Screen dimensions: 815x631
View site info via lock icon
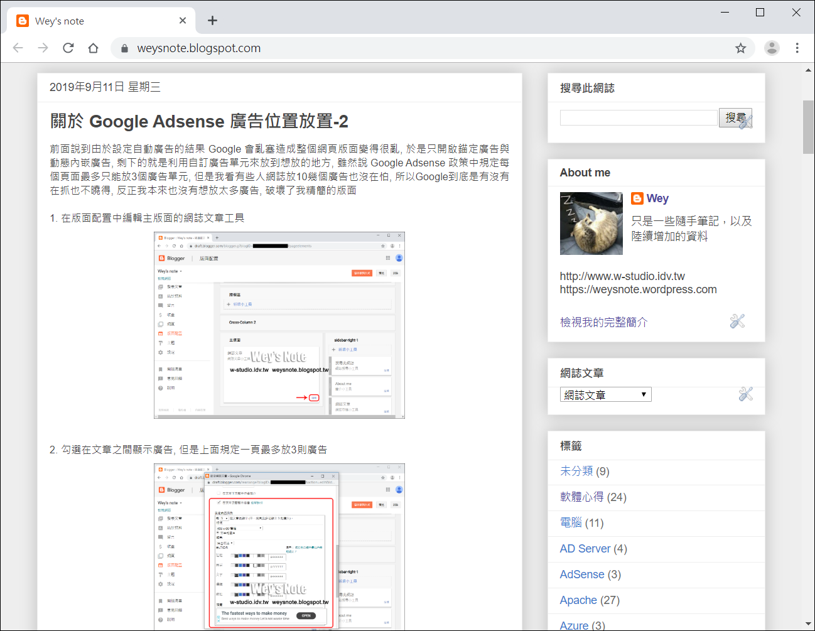click(x=124, y=48)
